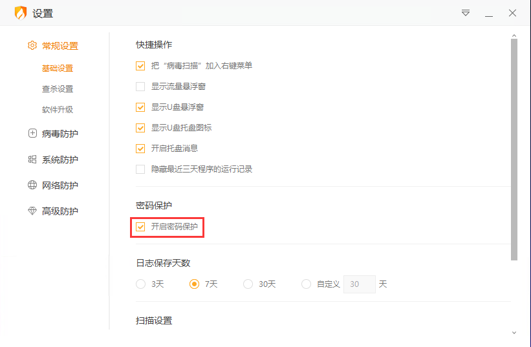Click the orange flame shield logo
531x347 pixels.
pyautogui.click(x=21, y=13)
